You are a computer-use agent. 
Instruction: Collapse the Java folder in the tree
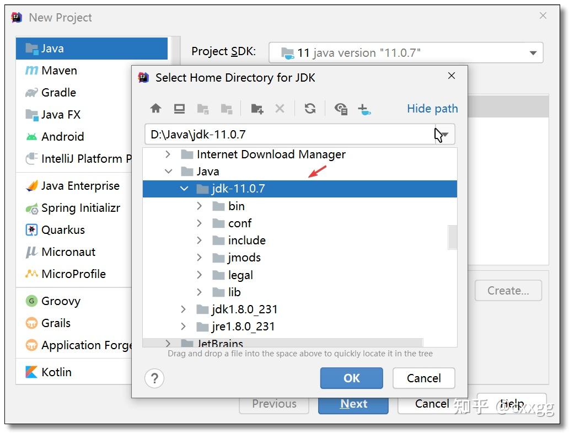(169, 172)
